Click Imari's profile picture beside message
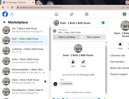 pos(55,84)
